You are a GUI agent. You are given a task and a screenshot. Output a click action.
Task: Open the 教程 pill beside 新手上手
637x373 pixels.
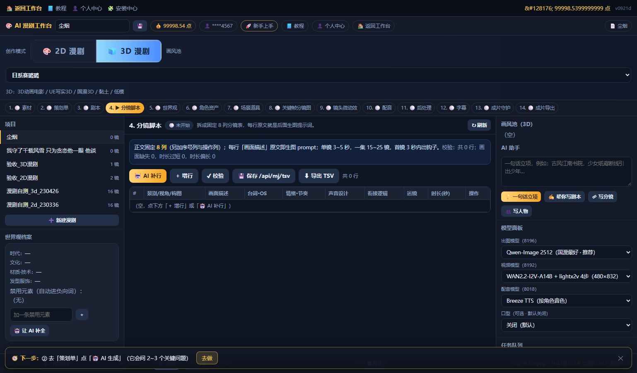point(295,26)
